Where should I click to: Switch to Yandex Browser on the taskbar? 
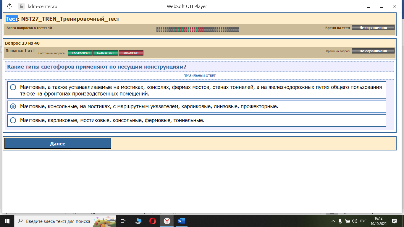coord(167,221)
